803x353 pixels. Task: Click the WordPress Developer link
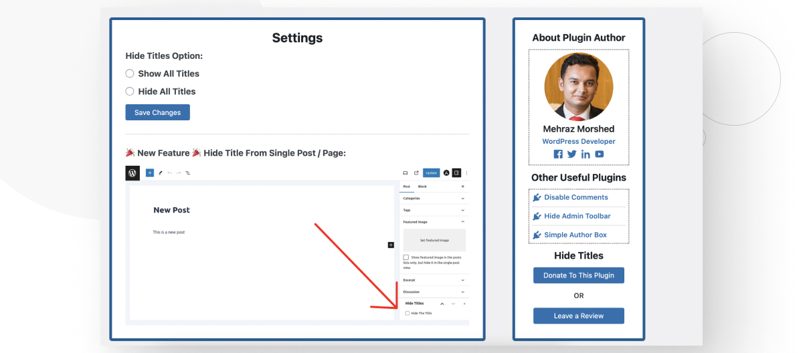pos(579,142)
